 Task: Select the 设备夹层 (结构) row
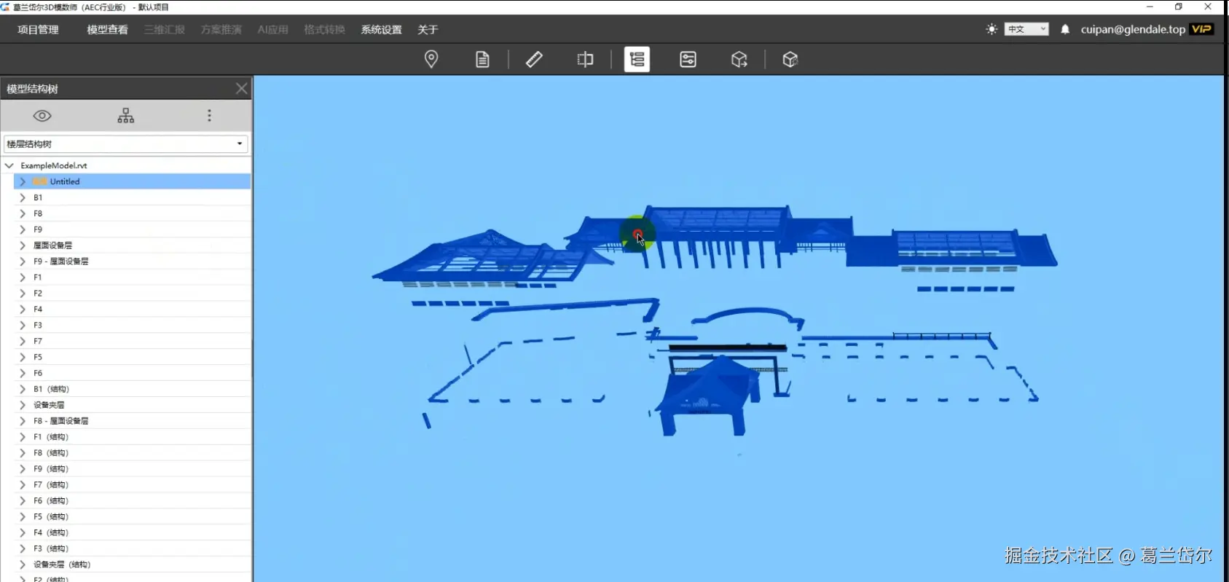coord(133,565)
